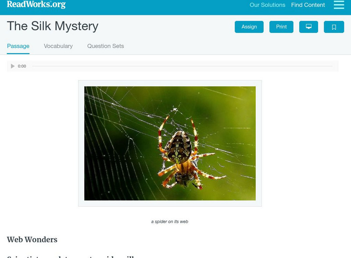Open the Our Solutions link

click(x=267, y=5)
